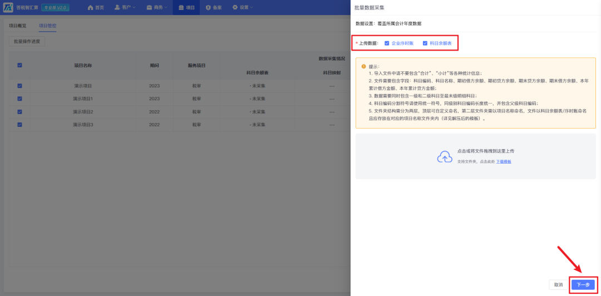Click the 批量操作进度 button
The width and height of the screenshot is (601, 296).
point(27,41)
